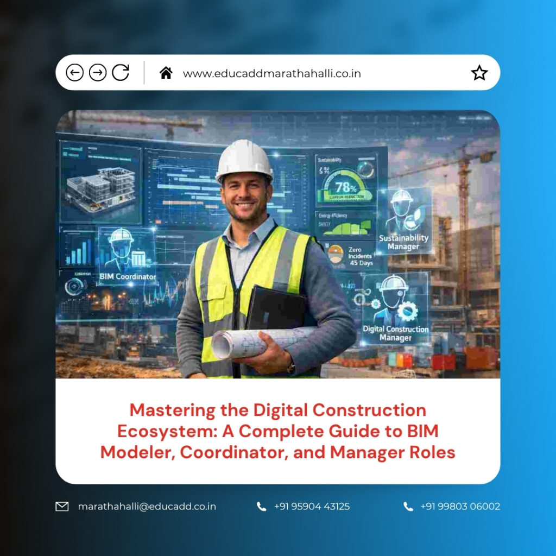Viewport: 556px width, 556px height.
Task: Click the phone icon beside 99803 06002
Action: coord(407,506)
